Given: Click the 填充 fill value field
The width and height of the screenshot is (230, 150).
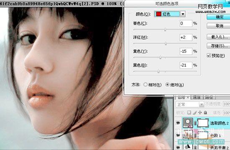Looking at the screenshot, I should coord(227,112).
